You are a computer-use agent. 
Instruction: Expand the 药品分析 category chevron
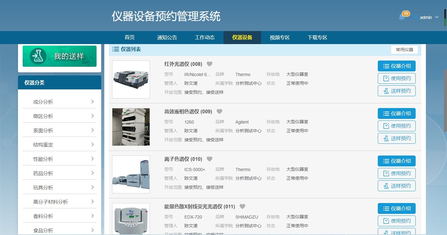click(x=93, y=173)
